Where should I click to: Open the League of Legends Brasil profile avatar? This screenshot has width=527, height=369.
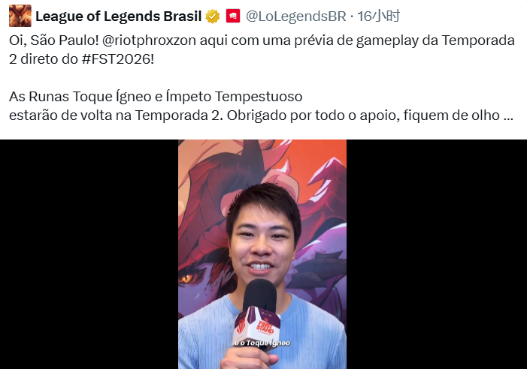(20, 16)
